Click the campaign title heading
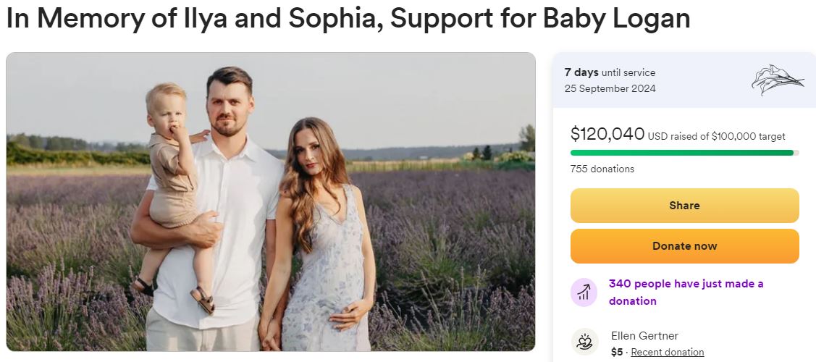The image size is (816, 362). [x=348, y=19]
